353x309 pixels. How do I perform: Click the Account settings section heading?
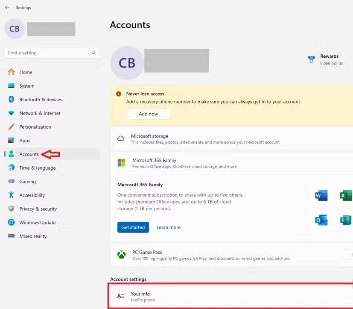point(128,279)
